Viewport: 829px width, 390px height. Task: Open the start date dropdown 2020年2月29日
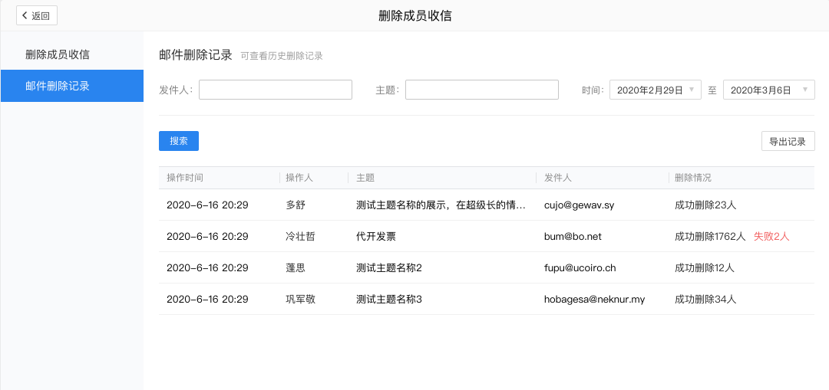[x=655, y=90]
